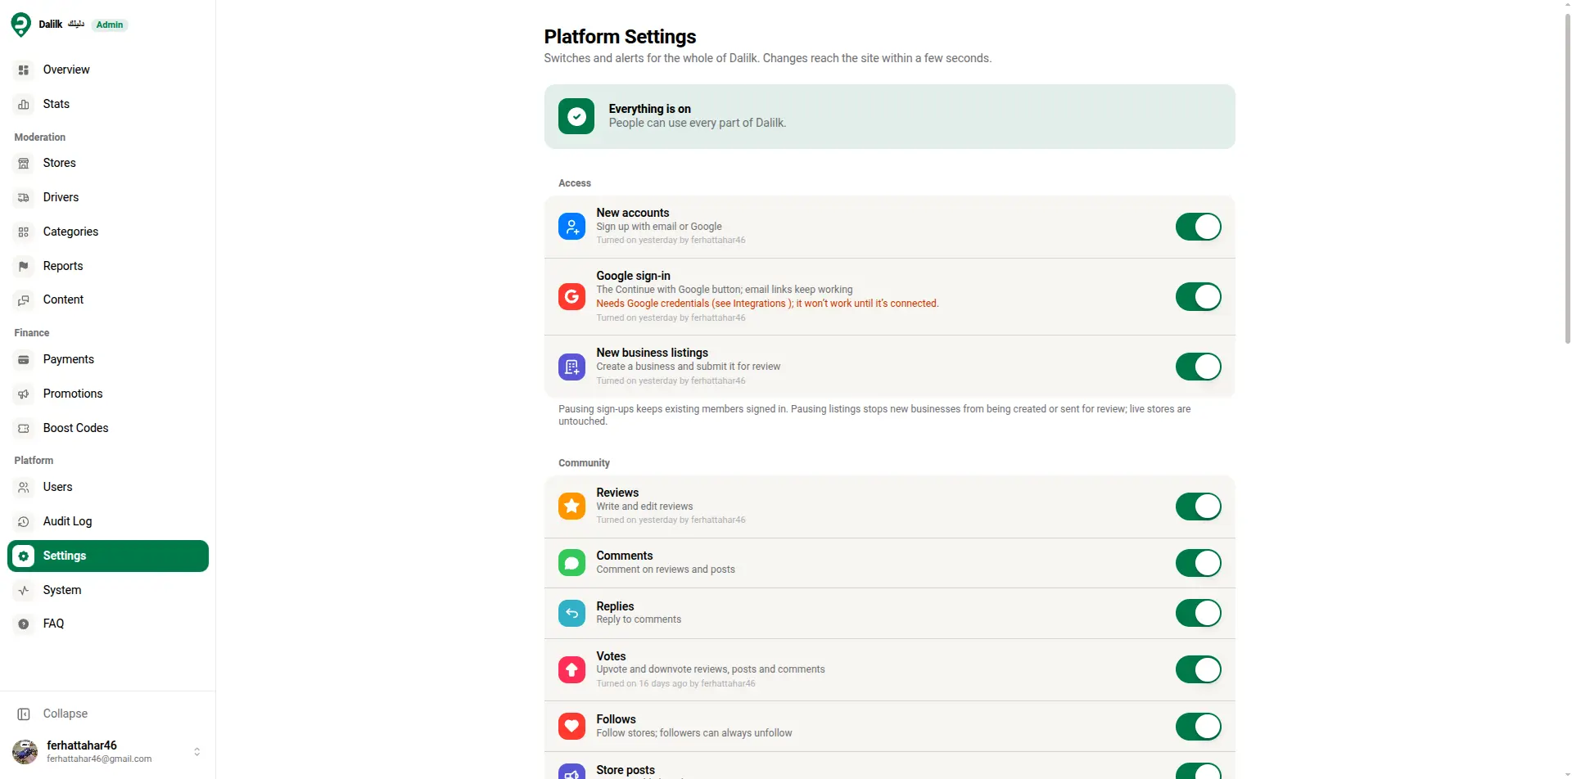
Task: Collapse the sidebar with Collapse button
Action: pos(108,714)
